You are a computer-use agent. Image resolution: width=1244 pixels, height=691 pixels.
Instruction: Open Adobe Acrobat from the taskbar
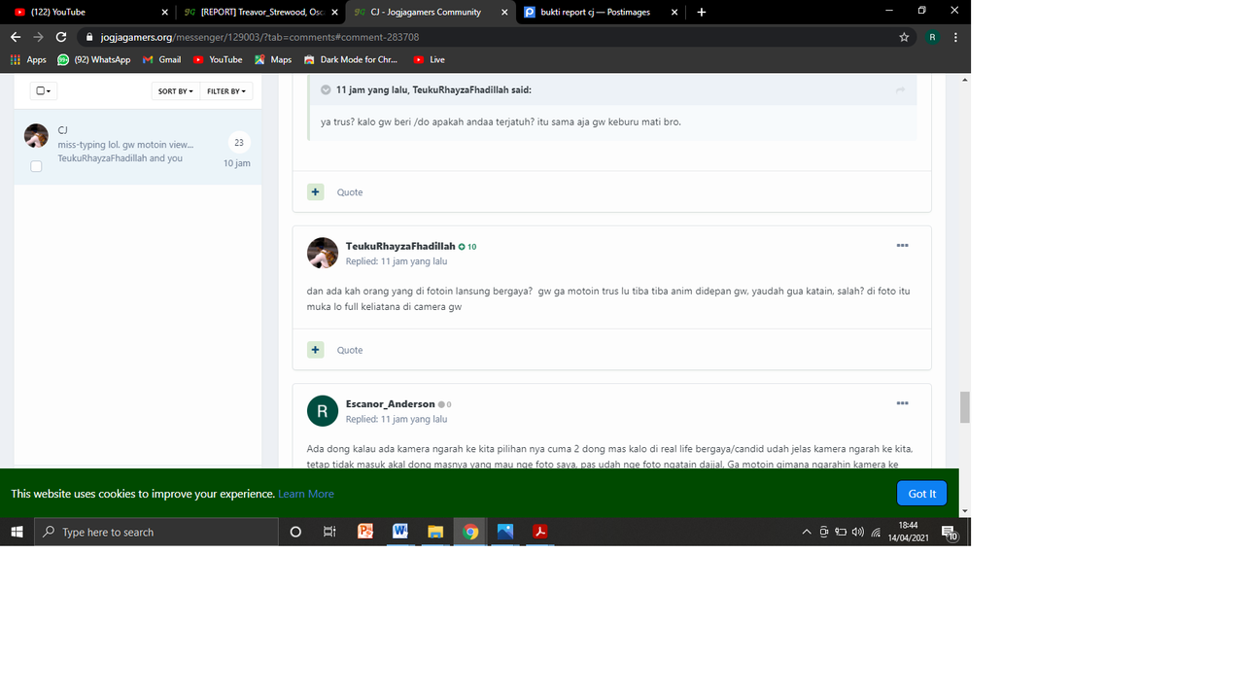tap(540, 532)
